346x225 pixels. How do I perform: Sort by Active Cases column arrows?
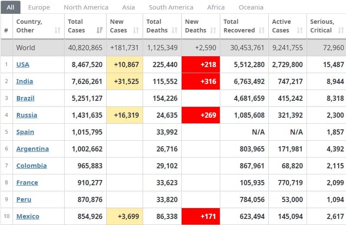coord(300,30)
